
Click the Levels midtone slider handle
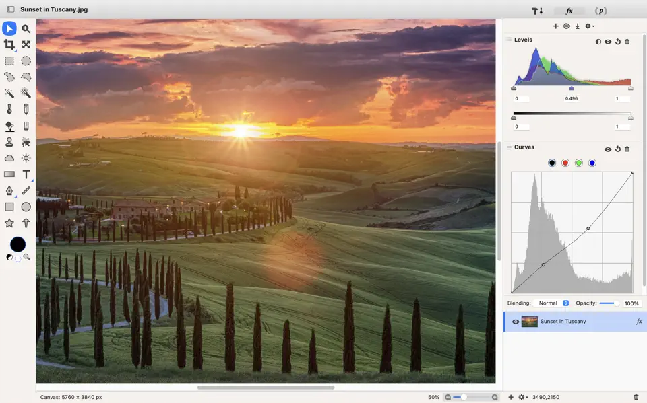tap(572, 88)
